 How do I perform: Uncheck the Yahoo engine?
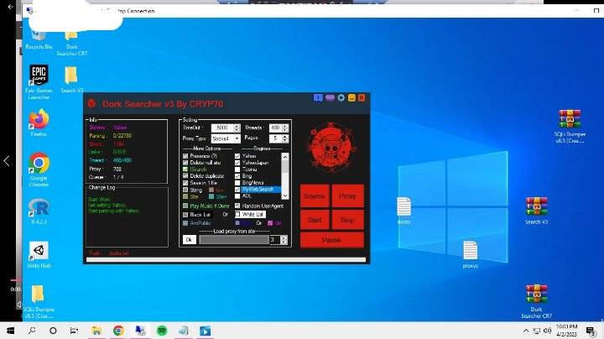click(x=237, y=156)
